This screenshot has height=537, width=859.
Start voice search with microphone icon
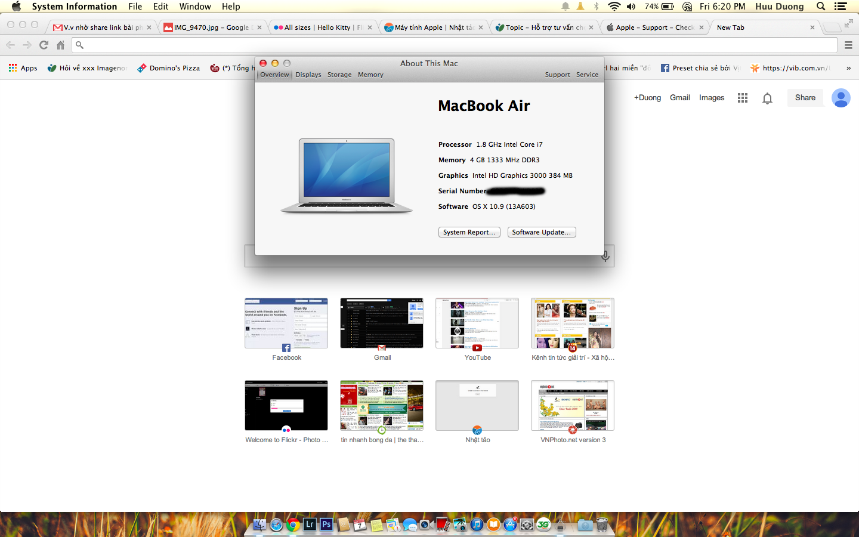point(605,256)
